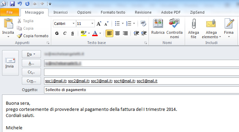This screenshot has width=239, height=132.
Task: Go to next item with down arrow
Action: (x=42, y=4)
